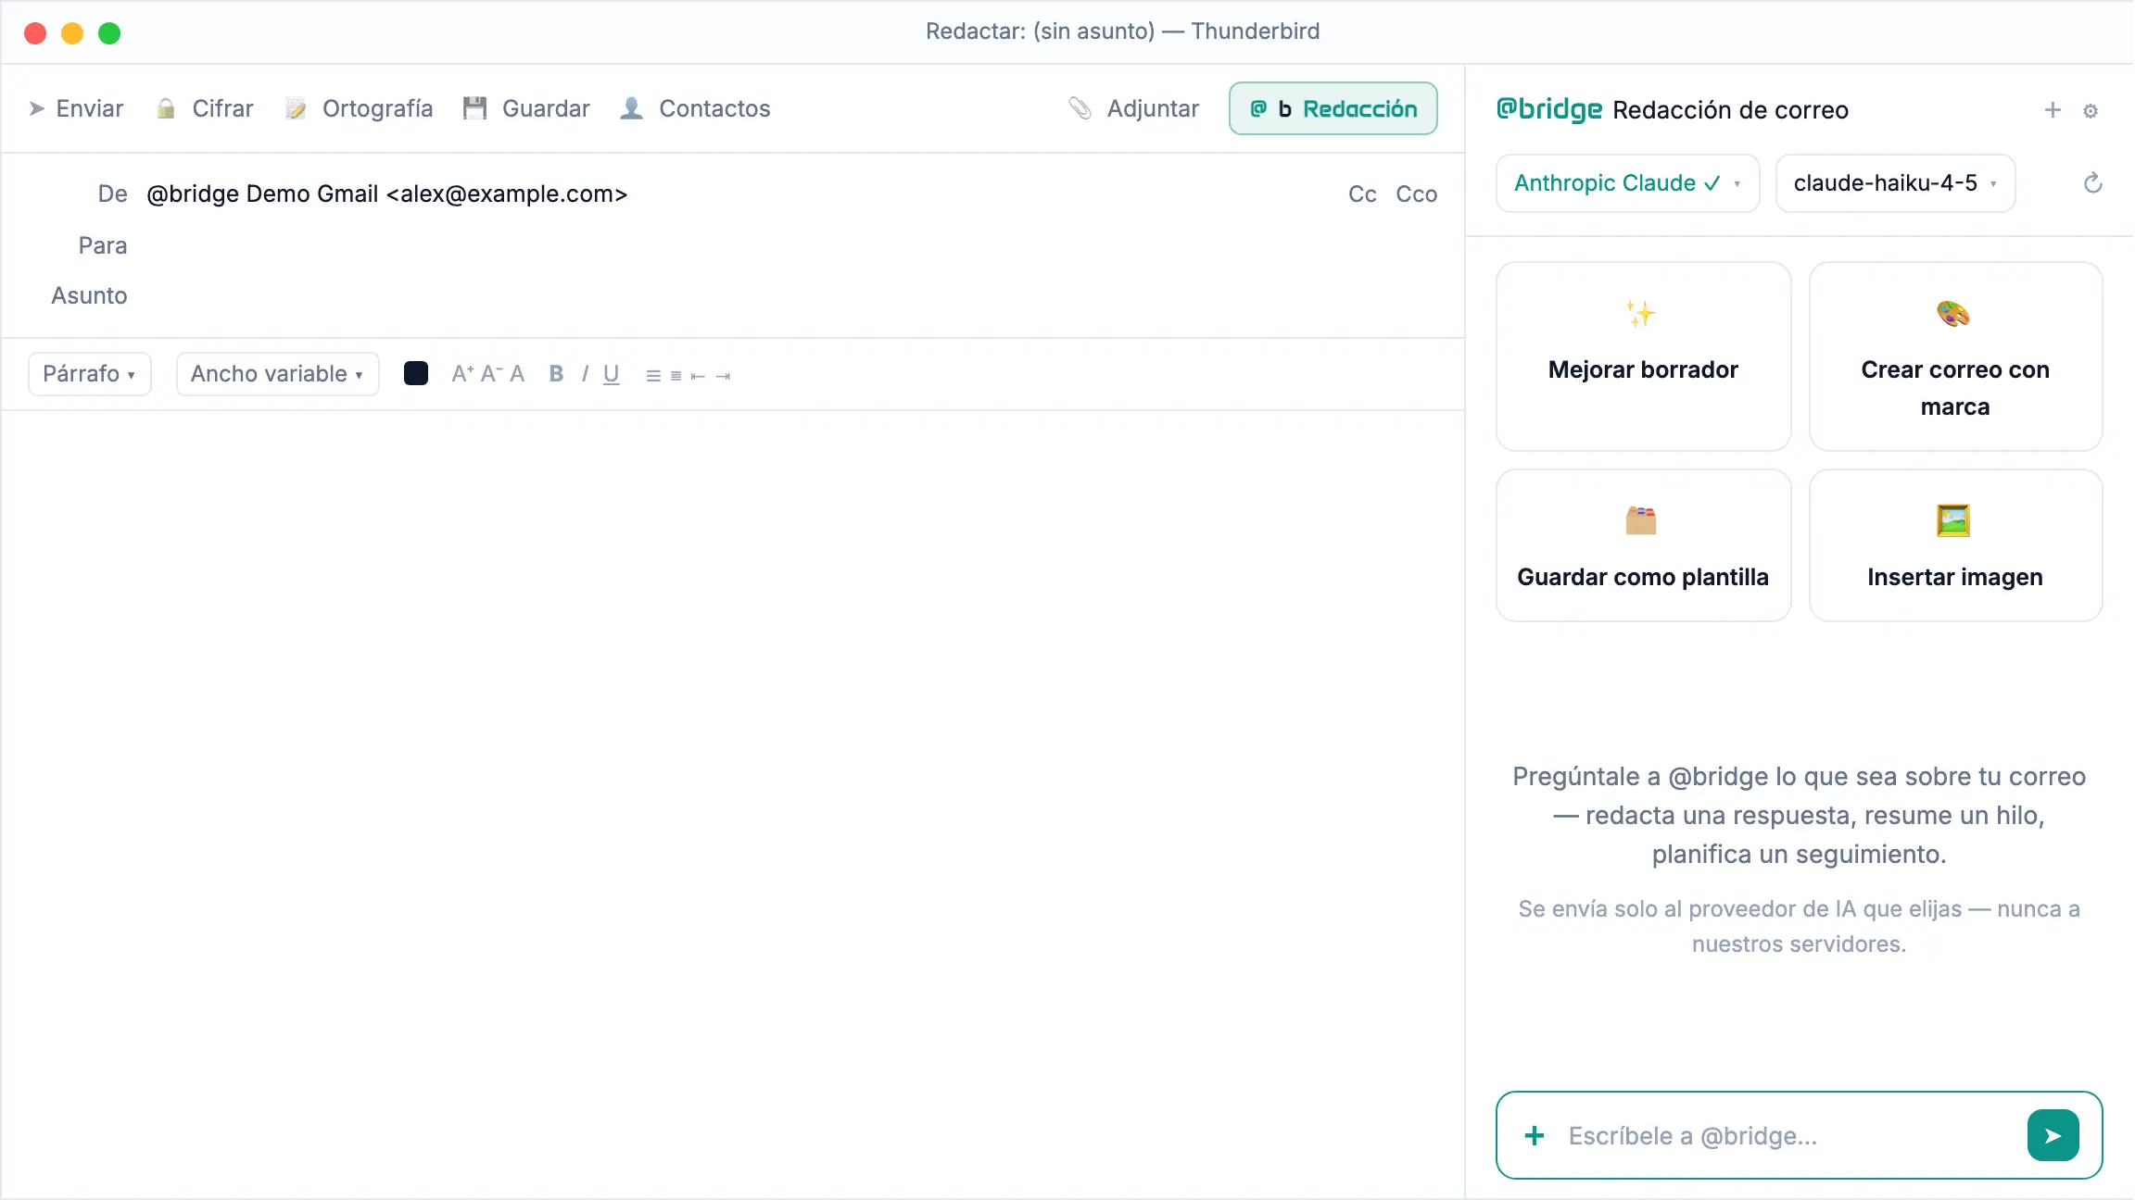Maximize the window with green button
The image size is (2135, 1200).
109,33
